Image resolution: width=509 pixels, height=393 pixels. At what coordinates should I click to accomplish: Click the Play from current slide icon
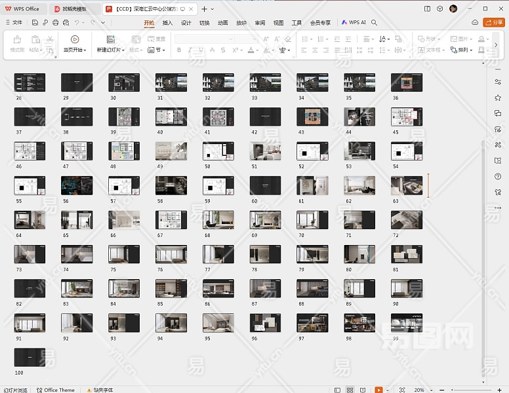(x=75, y=39)
